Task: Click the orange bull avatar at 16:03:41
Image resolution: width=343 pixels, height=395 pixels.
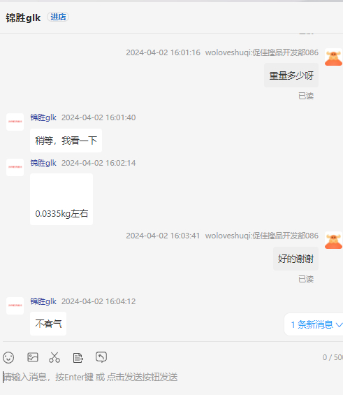Action: click(x=333, y=240)
